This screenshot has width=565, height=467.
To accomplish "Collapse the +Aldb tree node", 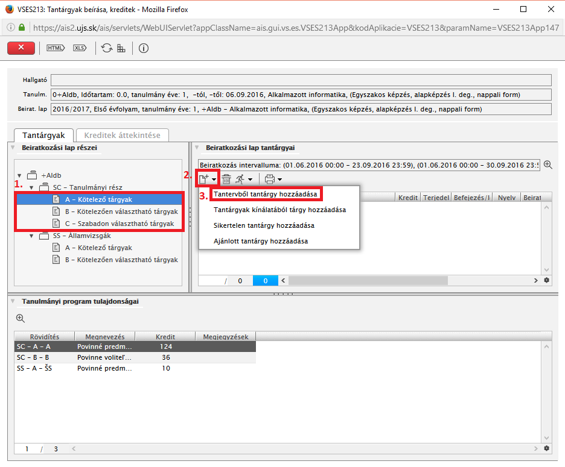I will [x=20, y=175].
